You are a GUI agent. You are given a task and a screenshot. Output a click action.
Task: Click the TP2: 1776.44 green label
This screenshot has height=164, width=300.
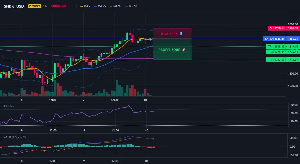click(276, 52)
